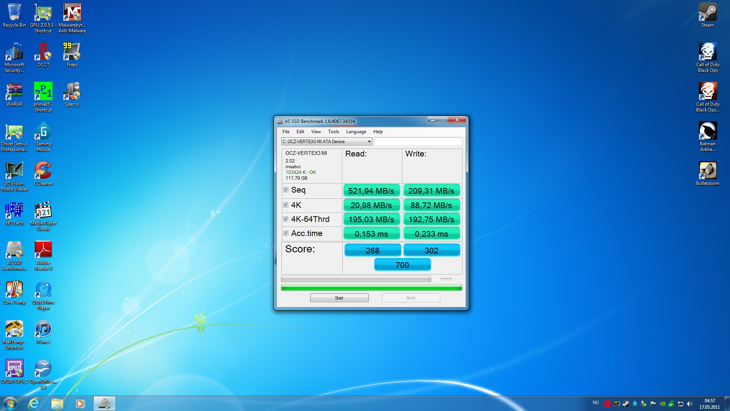Open the Language menu
Screen dimensions: 730x411
tap(356, 132)
